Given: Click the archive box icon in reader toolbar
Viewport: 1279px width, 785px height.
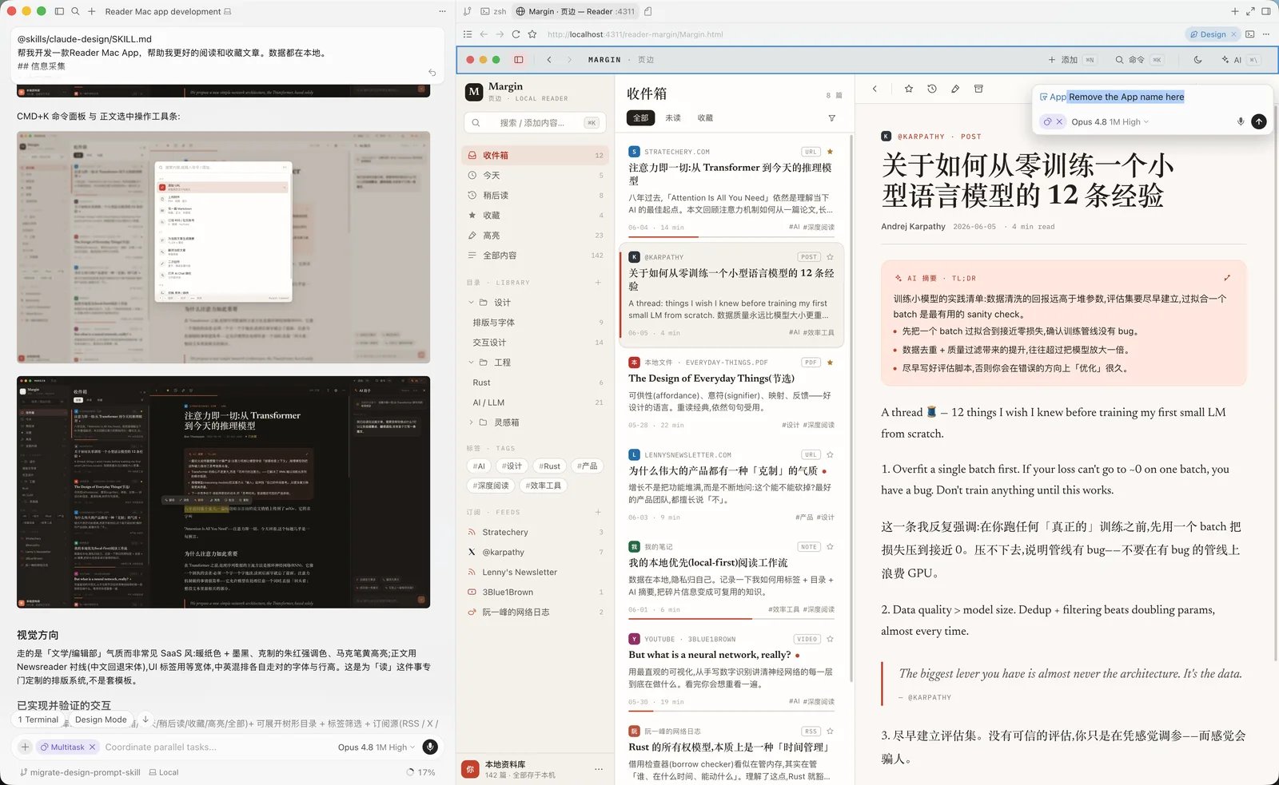Looking at the screenshot, I should click(978, 89).
